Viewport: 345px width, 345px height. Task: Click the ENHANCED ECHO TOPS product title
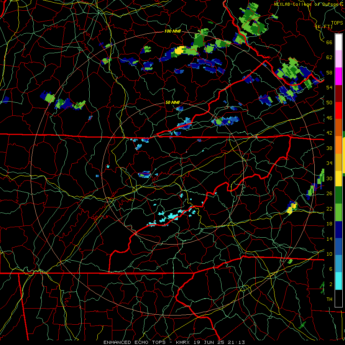(136, 342)
